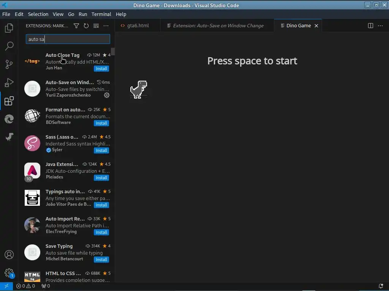Click the filter extensions funnel icon

pos(76,26)
